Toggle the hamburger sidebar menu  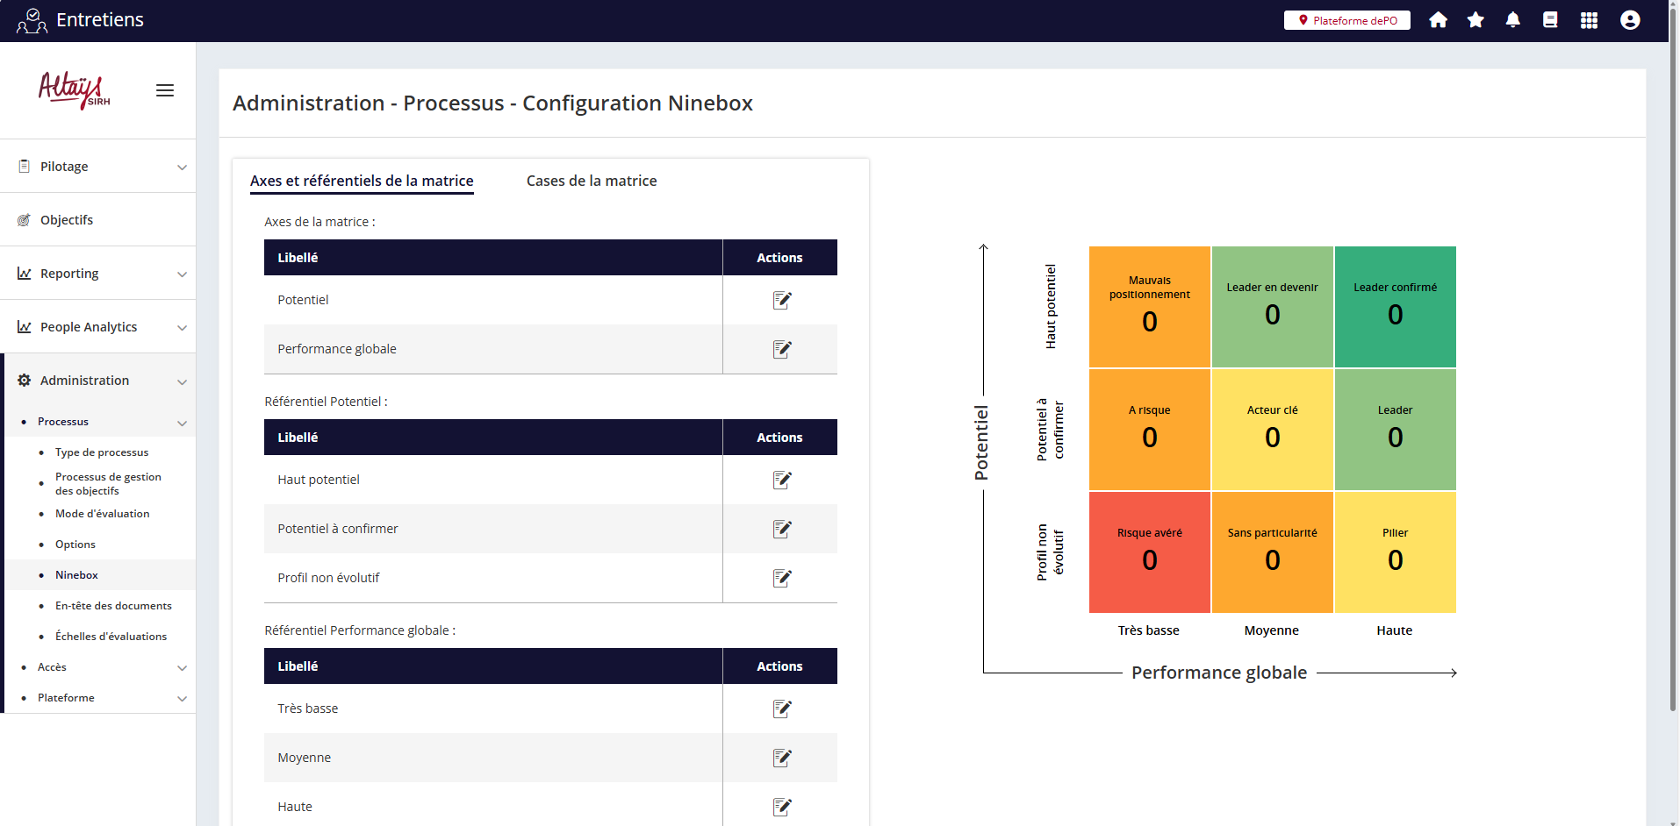(165, 90)
